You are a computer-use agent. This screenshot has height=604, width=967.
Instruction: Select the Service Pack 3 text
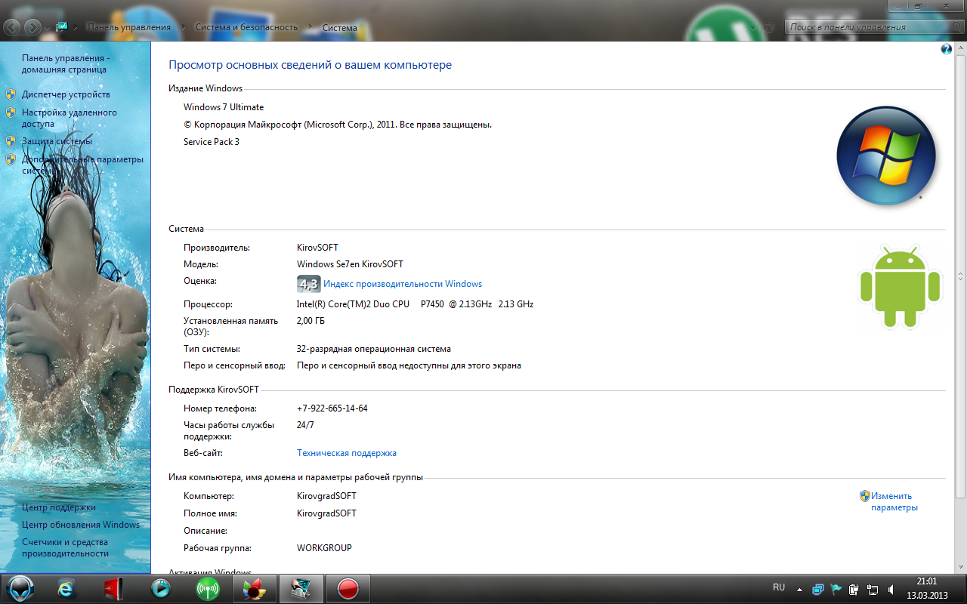[212, 142]
